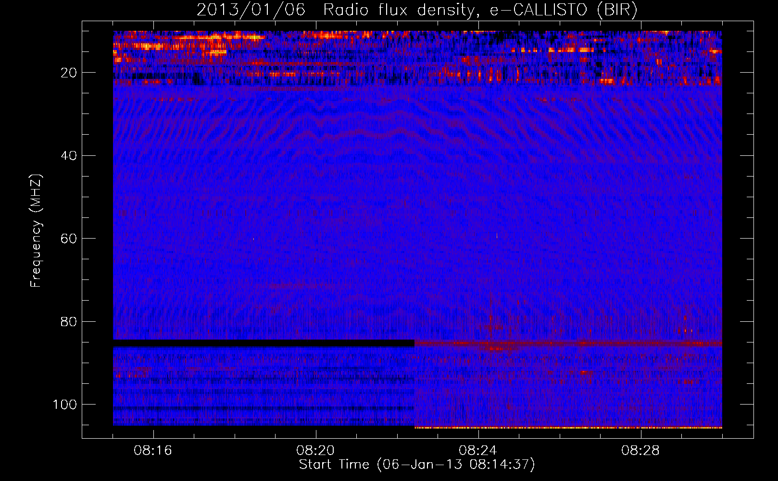Click the 08:16 time tick label
This screenshot has height=481, width=778.
pos(153,451)
